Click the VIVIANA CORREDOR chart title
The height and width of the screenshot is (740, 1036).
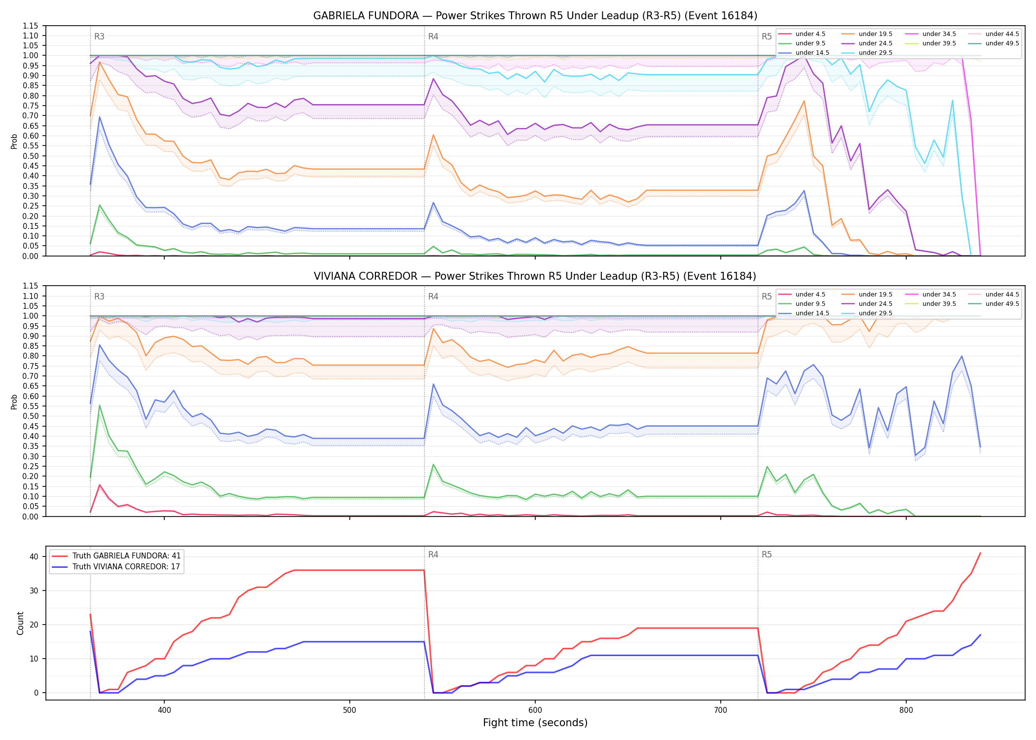pyautogui.click(x=535, y=276)
